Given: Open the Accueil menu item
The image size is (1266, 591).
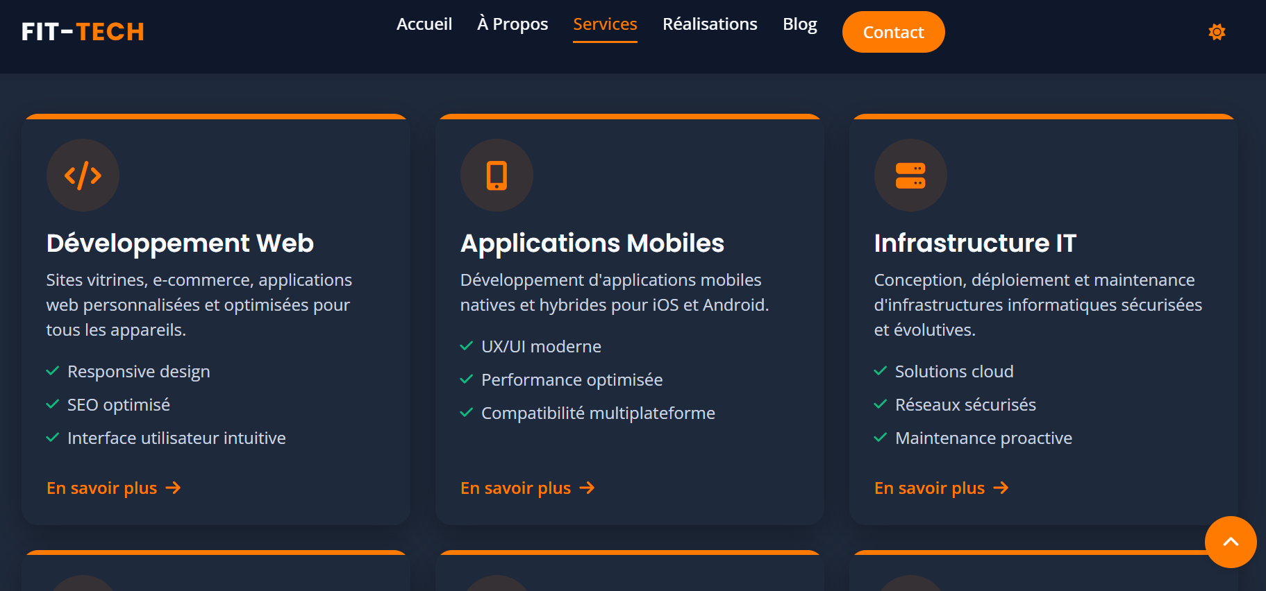Looking at the screenshot, I should pyautogui.click(x=424, y=24).
